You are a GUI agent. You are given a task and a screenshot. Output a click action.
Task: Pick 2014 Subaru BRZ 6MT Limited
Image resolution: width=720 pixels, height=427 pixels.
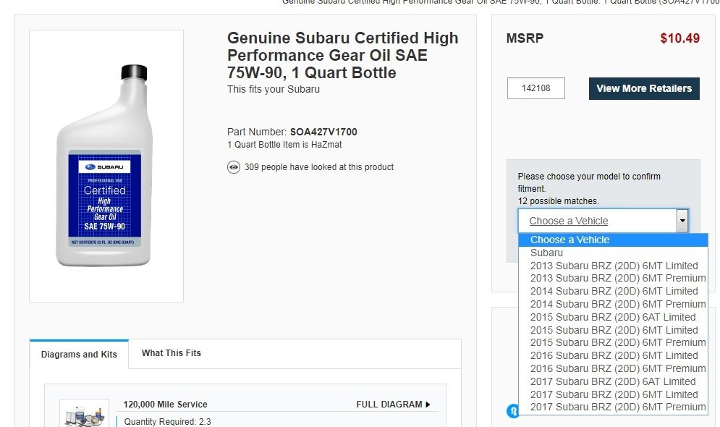(x=614, y=291)
